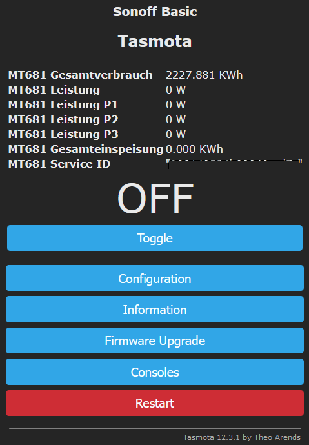Click the MT681 Leistung P2 label

point(63,119)
